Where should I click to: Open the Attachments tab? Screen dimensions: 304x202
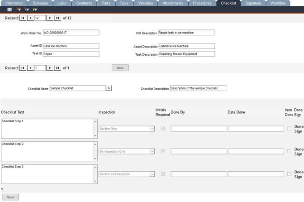click(x=173, y=3)
